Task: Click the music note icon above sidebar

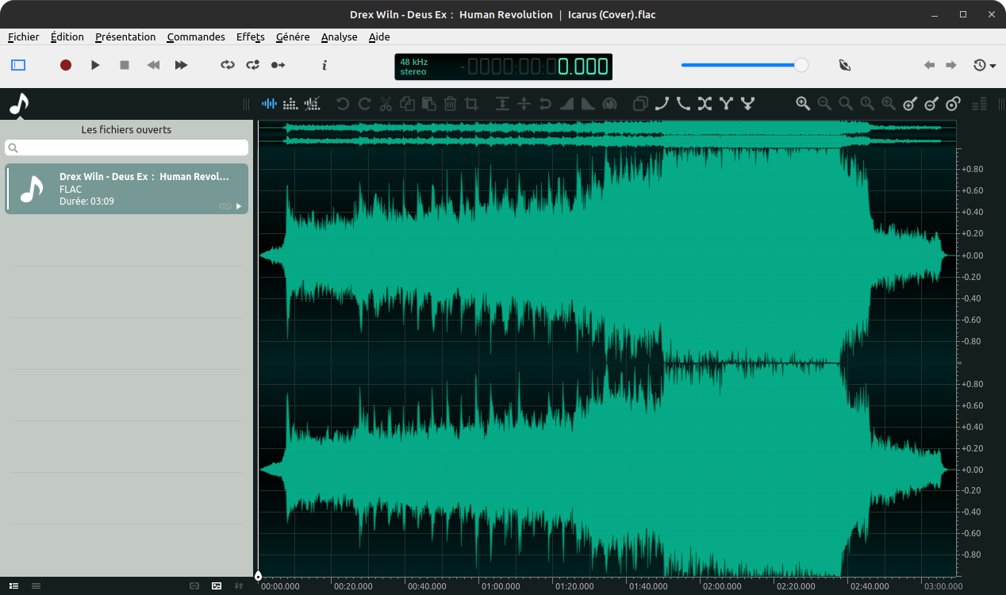Action: [18, 104]
